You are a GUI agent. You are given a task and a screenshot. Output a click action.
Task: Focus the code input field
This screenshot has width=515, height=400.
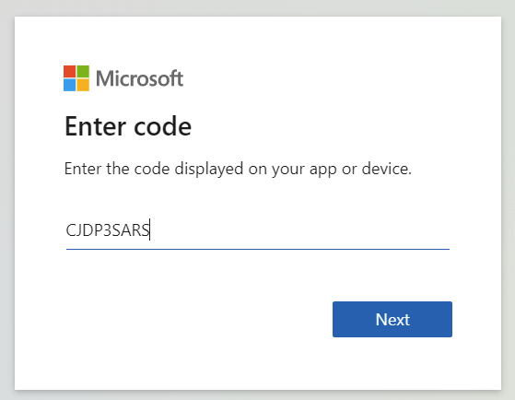click(x=258, y=230)
